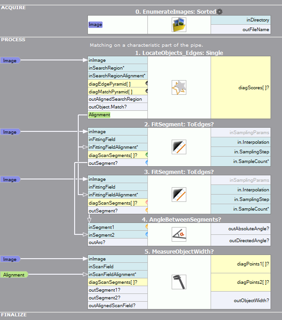The height and width of the screenshot is (320, 282).
Task: Toggle the preview dot on diagEdgePyramid
Action: 147,83
